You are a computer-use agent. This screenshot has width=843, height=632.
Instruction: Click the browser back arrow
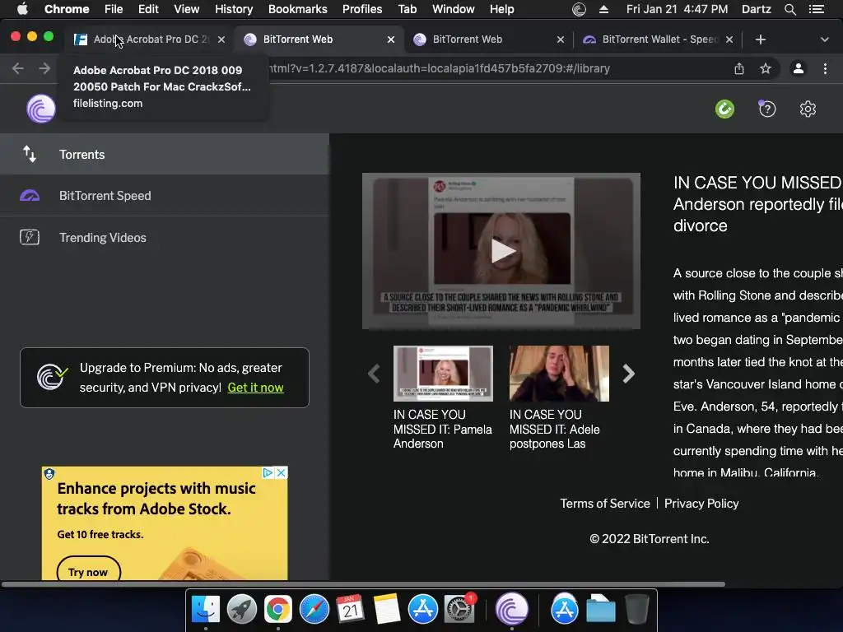[18, 68]
